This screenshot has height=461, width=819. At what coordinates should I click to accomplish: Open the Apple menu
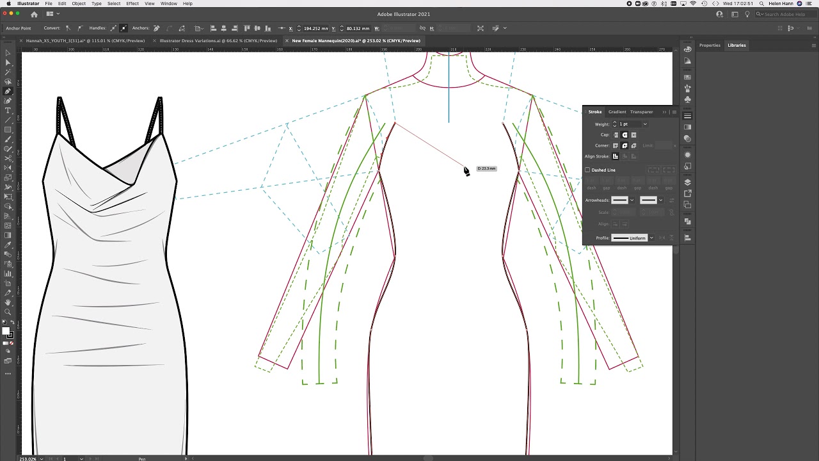point(8,3)
